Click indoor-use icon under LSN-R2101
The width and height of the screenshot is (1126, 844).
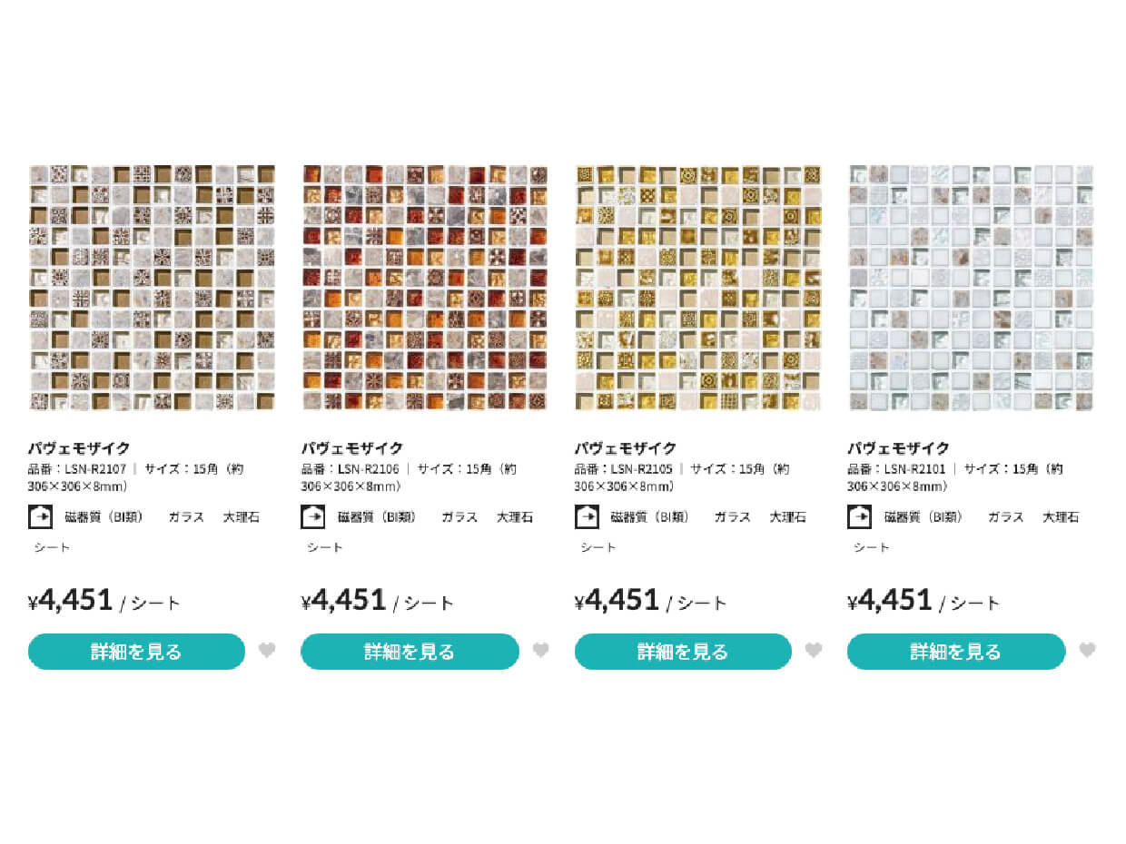[x=860, y=516]
